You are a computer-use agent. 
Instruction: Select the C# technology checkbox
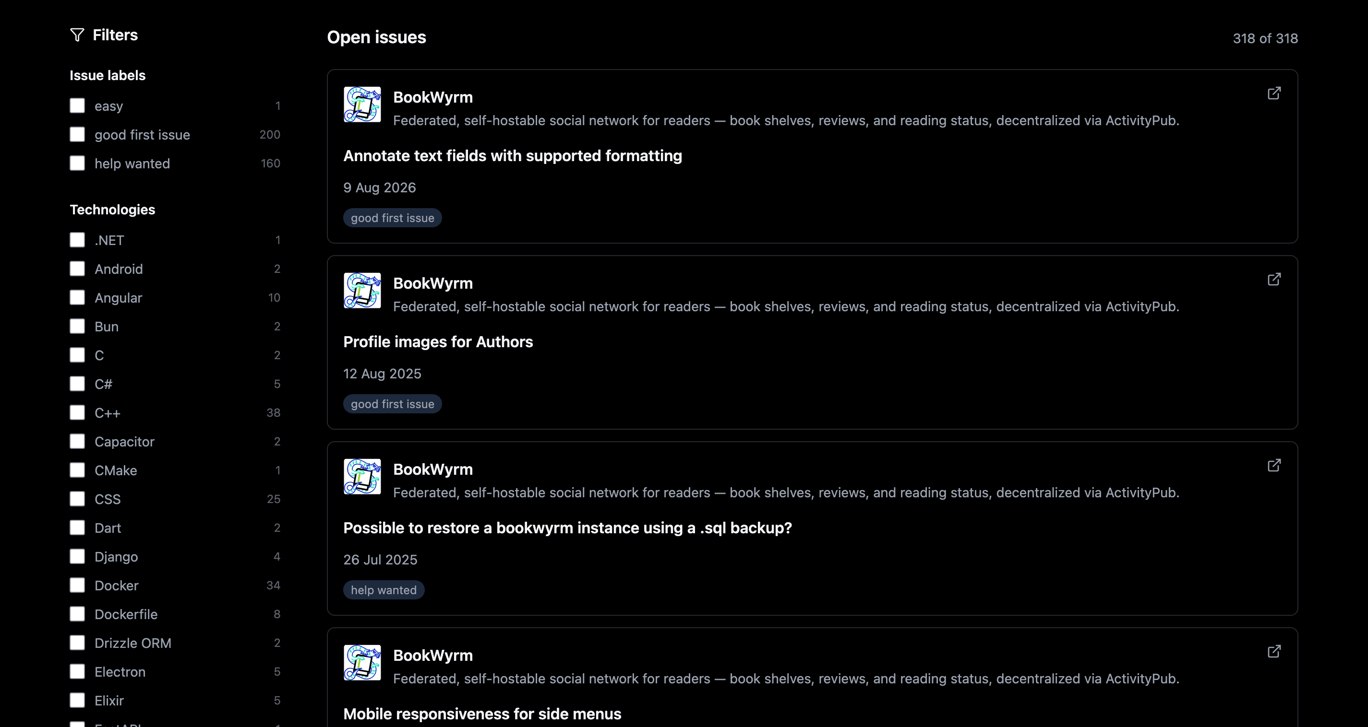(x=78, y=384)
